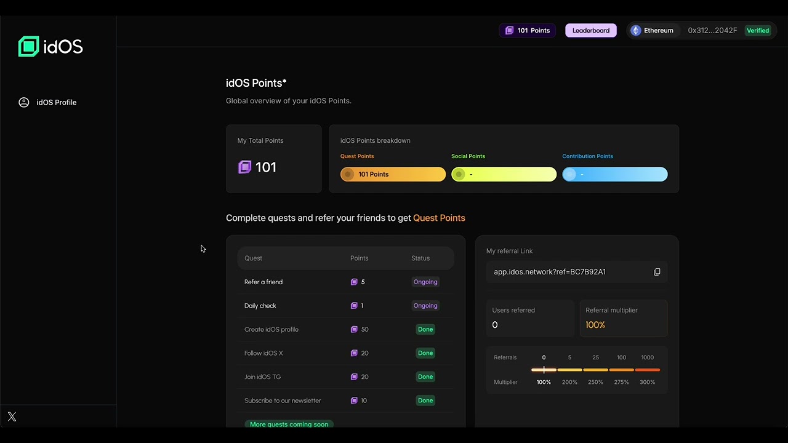
Task: Click Done status of Join idOS TG
Action: (x=425, y=377)
